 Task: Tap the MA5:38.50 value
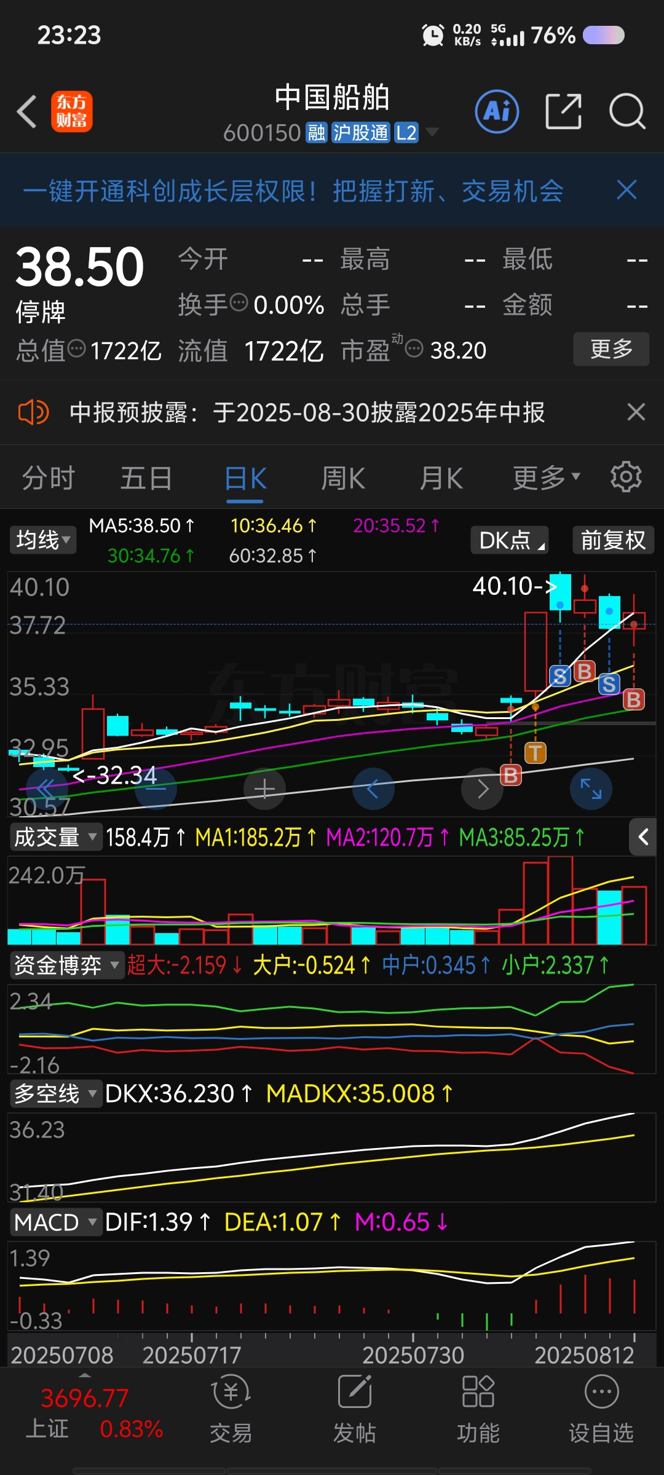pyautogui.click(x=141, y=525)
